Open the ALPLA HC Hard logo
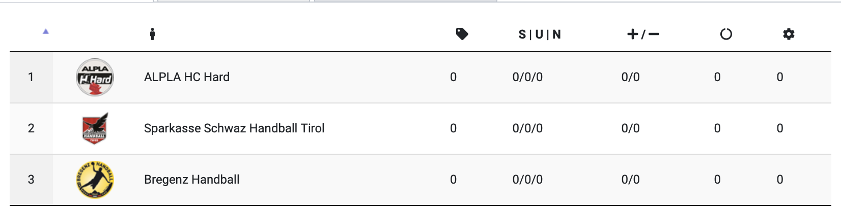 coord(95,78)
